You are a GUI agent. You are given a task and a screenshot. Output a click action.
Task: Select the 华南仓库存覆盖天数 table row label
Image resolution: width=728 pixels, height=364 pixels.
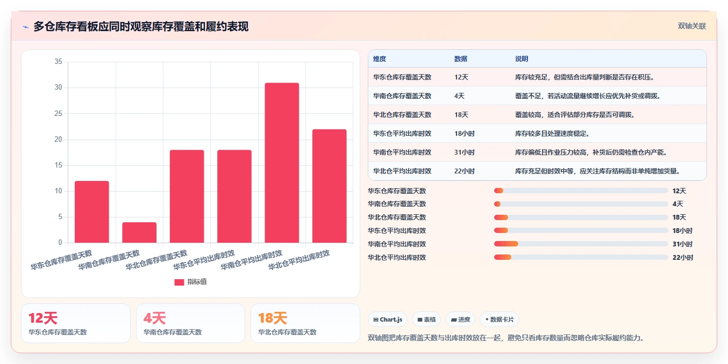[x=402, y=96]
